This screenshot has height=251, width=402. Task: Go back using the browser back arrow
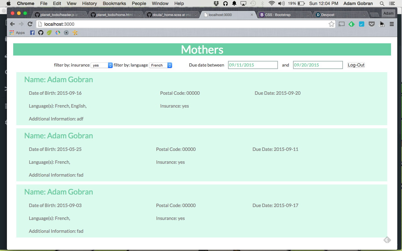pos(12,24)
